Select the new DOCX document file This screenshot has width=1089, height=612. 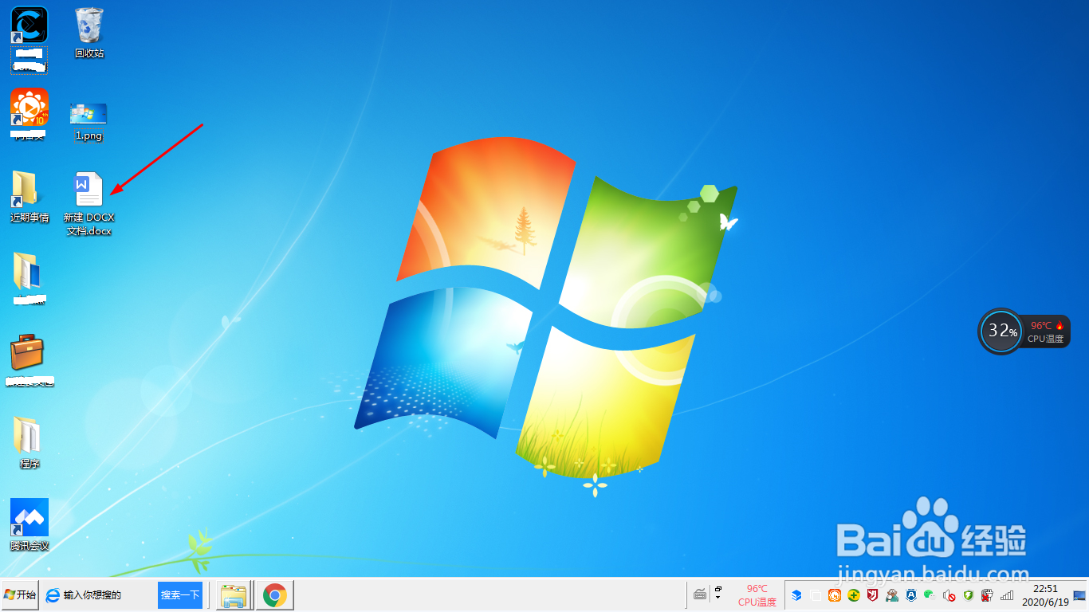pos(89,204)
